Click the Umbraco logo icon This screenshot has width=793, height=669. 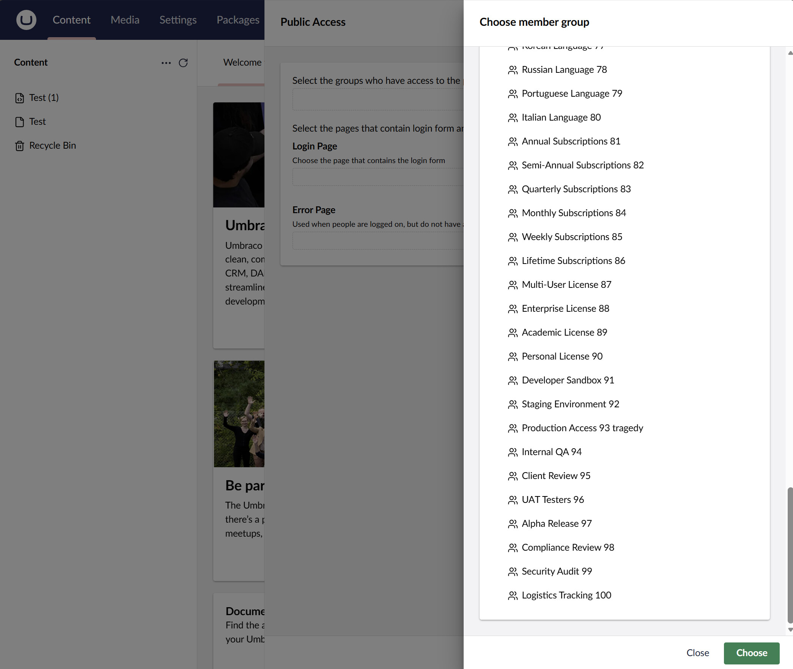point(26,20)
